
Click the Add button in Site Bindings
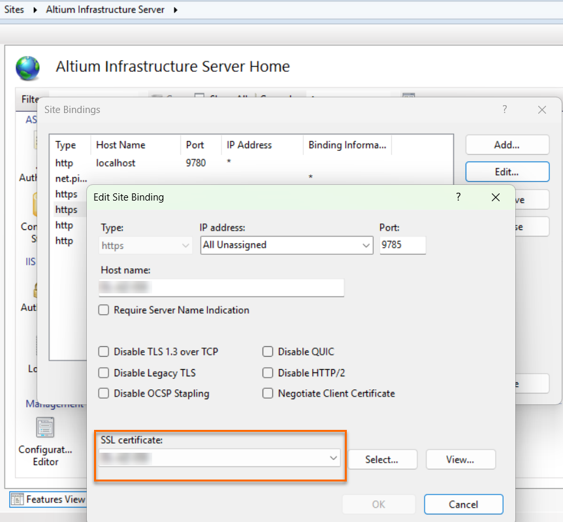507,144
